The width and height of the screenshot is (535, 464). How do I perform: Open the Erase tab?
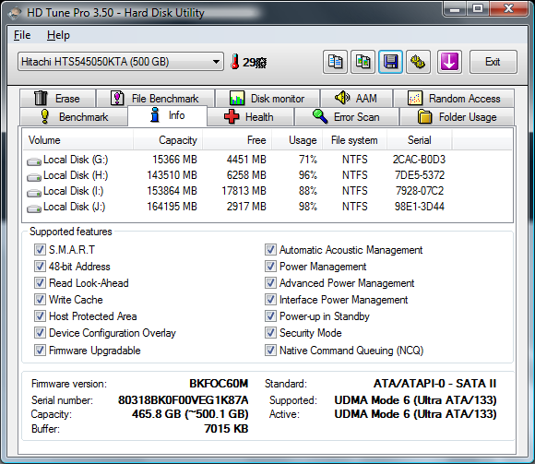(58, 99)
